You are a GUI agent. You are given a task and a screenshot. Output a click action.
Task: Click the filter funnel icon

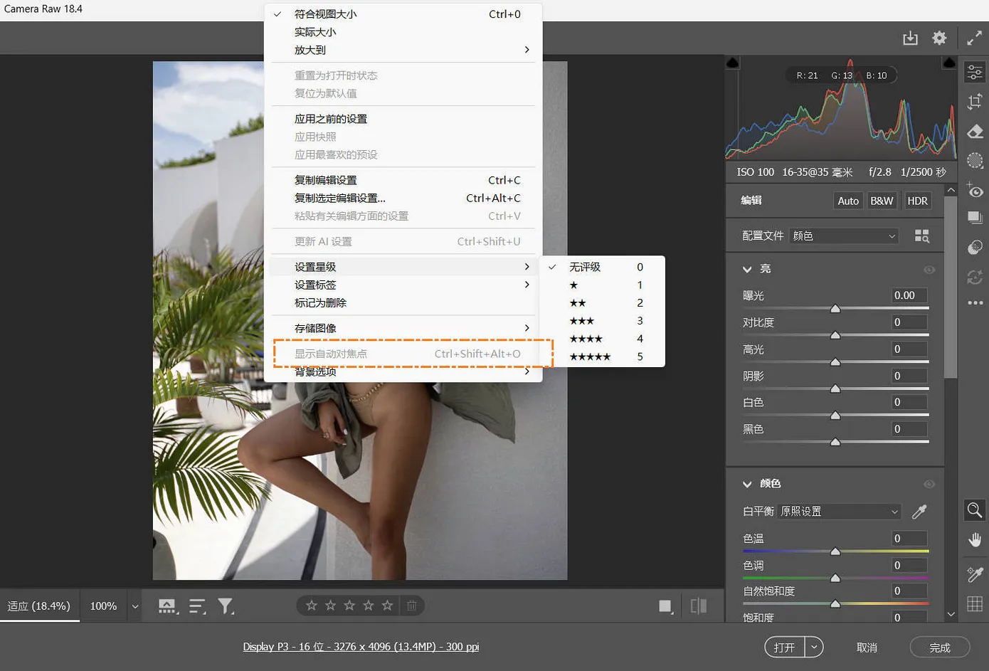[226, 606]
